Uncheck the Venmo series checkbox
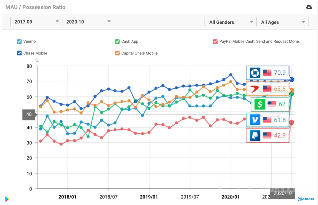318x205 pixels. pyautogui.click(x=19, y=41)
